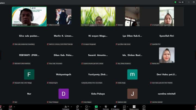Click the Ni wayan Megawati name tile
Image resolution: width=196 pixels, height=110 pixels.
pyautogui.click(x=98, y=36)
